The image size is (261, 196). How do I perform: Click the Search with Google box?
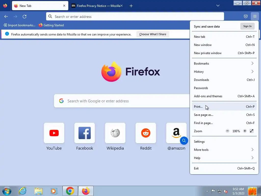tap(122, 101)
